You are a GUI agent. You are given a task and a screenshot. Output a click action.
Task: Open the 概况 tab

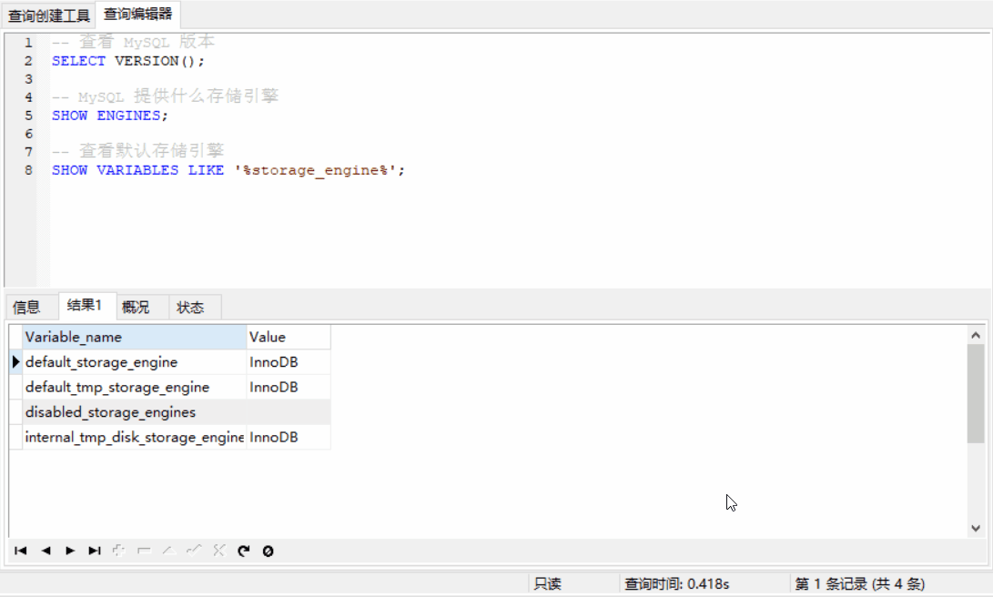[x=136, y=308]
